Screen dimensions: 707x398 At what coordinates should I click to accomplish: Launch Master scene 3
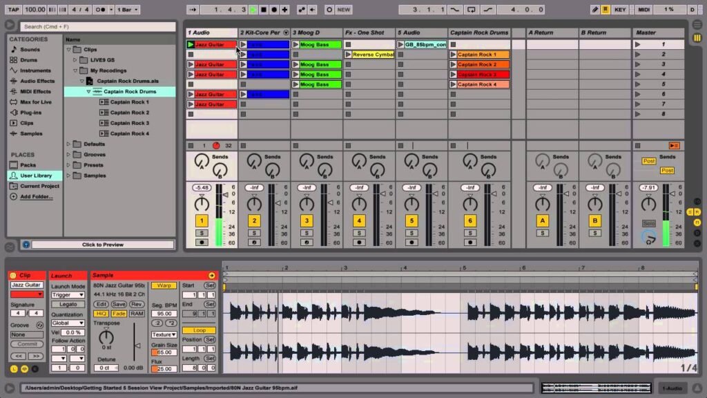tap(637, 64)
